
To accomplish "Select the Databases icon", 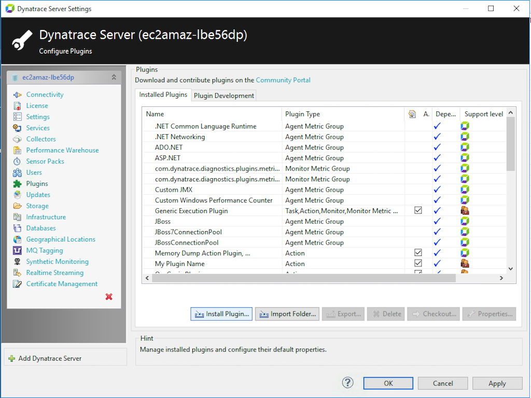I will tap(17, 228).
